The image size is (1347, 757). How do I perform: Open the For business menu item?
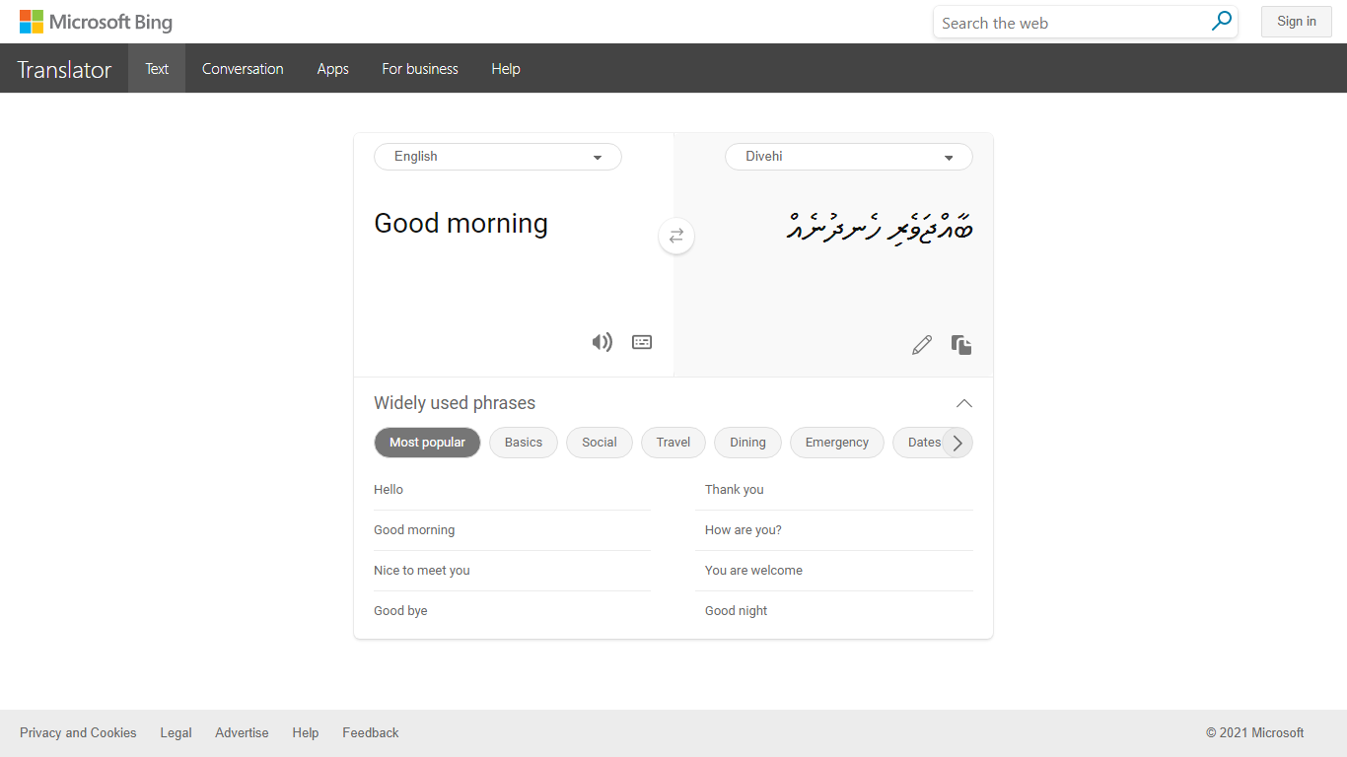tap(420, 68)
